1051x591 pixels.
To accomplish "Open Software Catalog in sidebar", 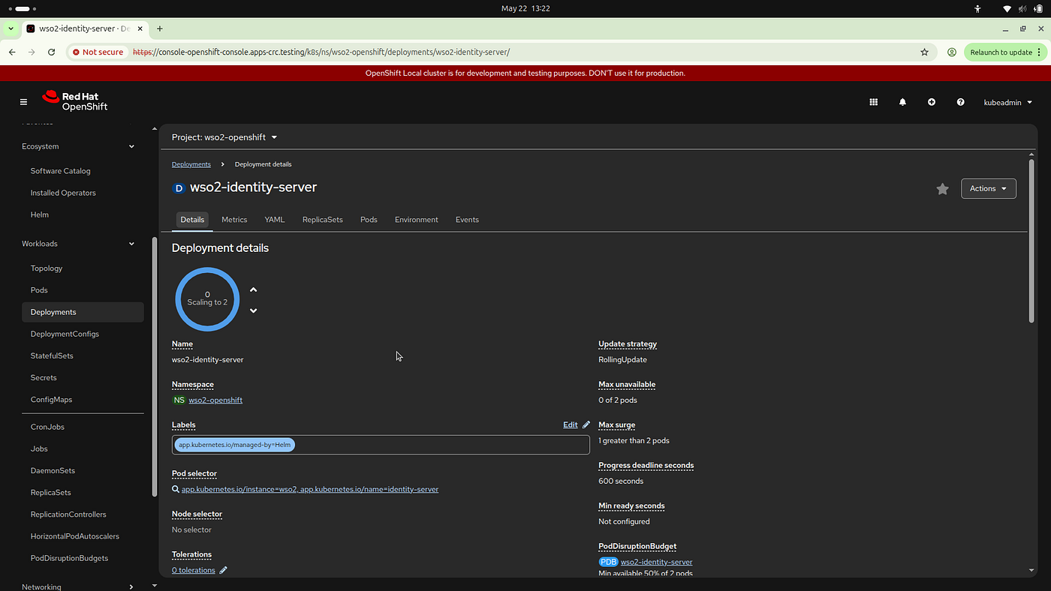I will pos(60,171).
